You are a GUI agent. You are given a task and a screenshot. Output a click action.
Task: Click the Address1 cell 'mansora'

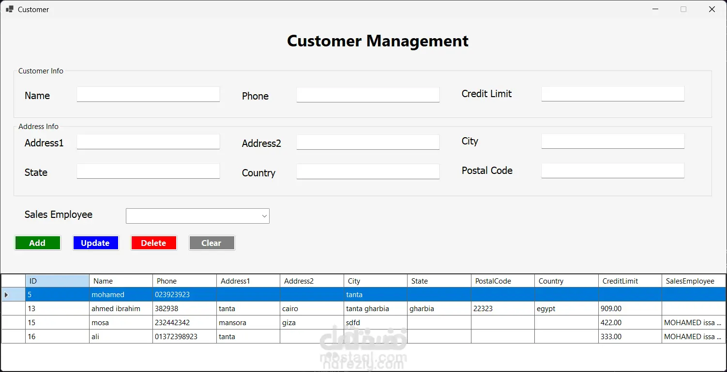click(248, 323)
